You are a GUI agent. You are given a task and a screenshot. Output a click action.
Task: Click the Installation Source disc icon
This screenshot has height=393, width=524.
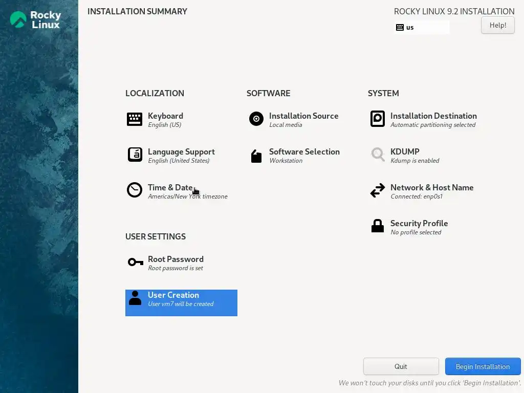coord(256,119)
